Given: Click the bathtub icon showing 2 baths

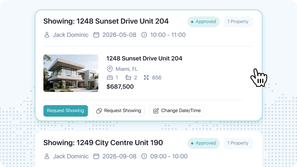Looking at the screenshot, I should click(129, 78).
